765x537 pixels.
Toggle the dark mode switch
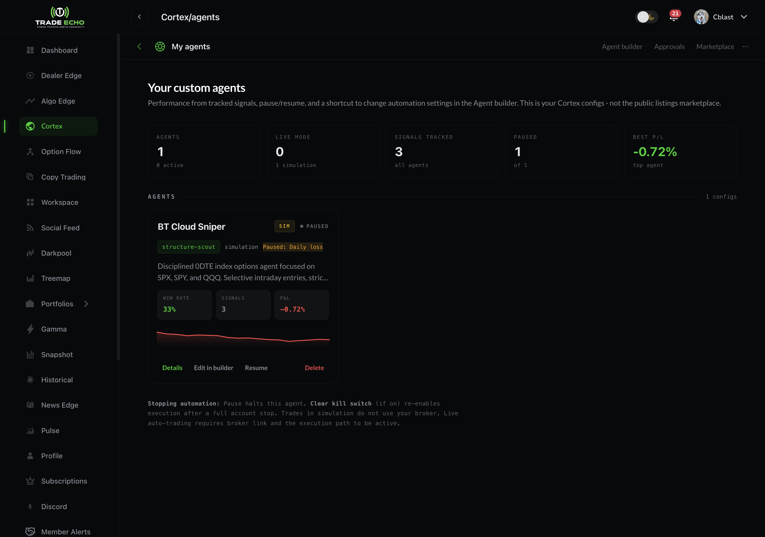click(646, 17)
